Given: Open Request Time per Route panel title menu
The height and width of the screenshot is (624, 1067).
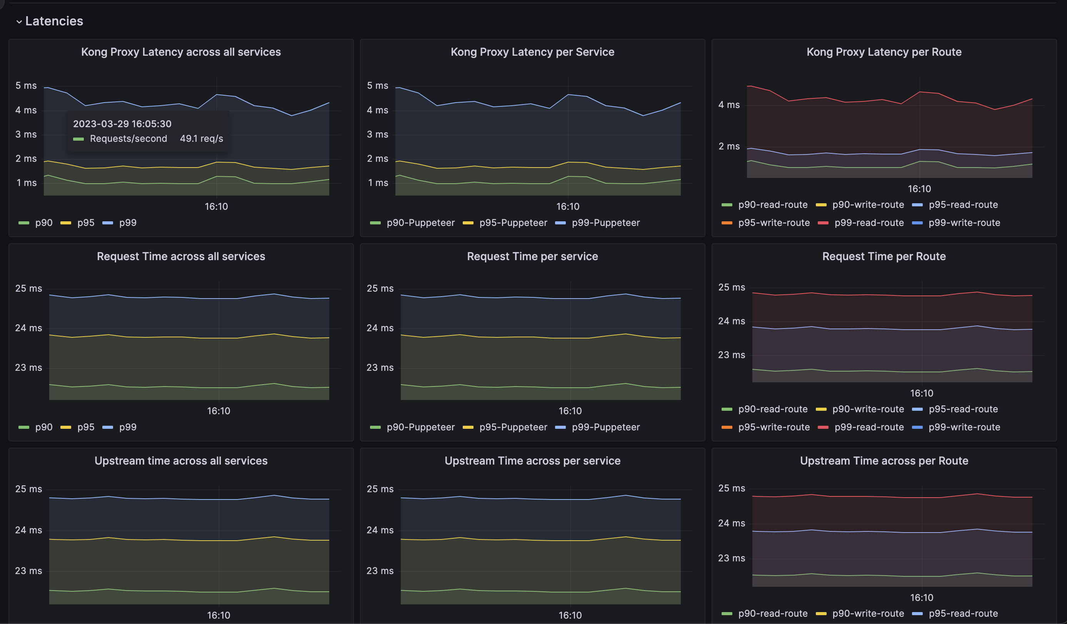Looking at the screenshot, I should (x=884, y=256).
